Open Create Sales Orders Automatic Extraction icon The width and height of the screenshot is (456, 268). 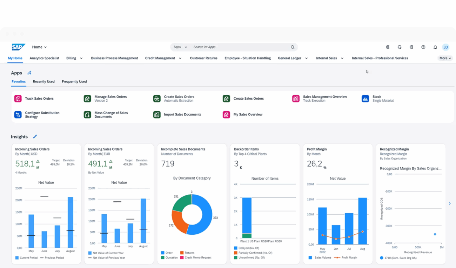(157, 99)
